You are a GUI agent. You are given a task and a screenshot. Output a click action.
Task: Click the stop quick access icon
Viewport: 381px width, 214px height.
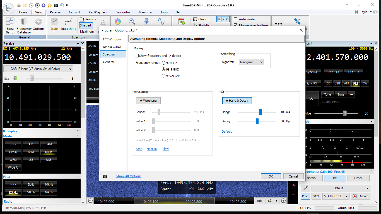click(x=37, y=5)
